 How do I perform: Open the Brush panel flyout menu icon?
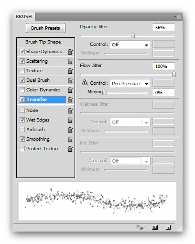177,16
